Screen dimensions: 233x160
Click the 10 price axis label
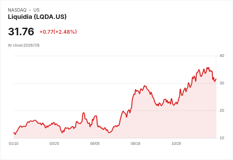[x=222, y=138]
